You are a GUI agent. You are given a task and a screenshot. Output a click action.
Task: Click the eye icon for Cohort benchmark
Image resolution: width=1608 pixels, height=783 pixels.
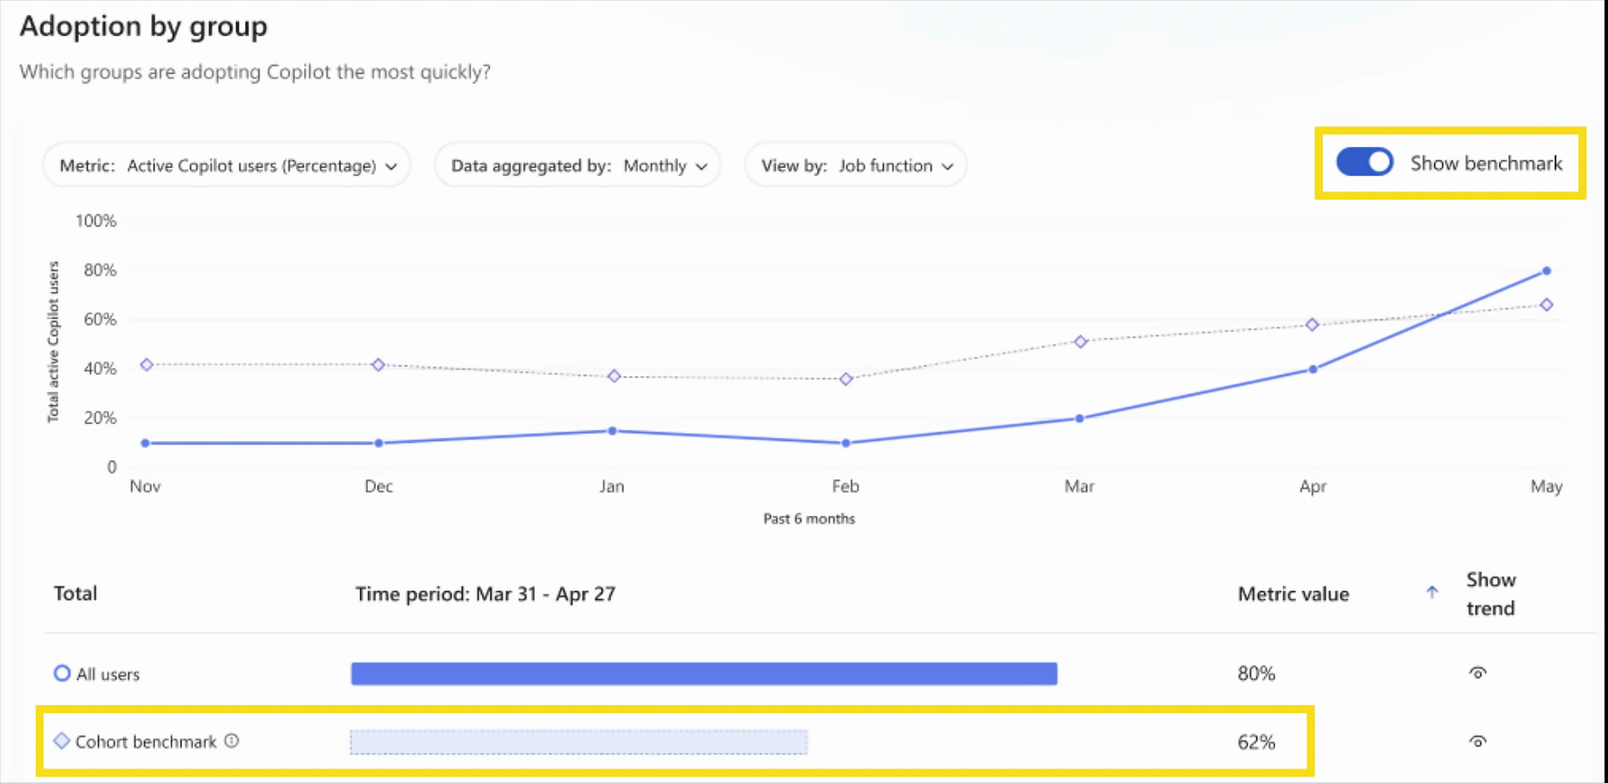point(1477,741)
